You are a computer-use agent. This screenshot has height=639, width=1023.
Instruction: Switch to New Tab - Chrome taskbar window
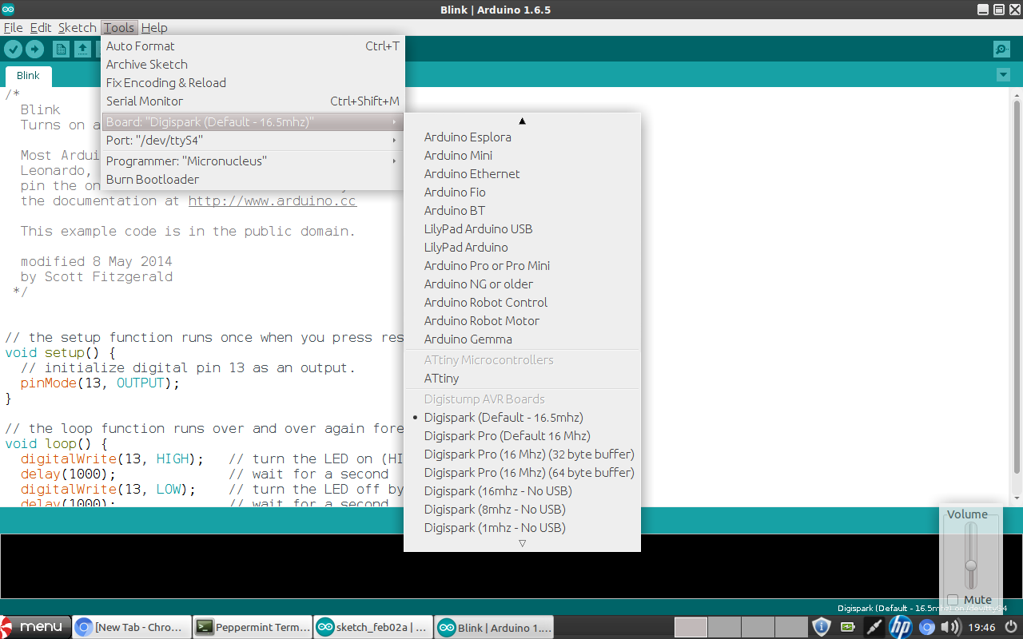tap(132, 627)
